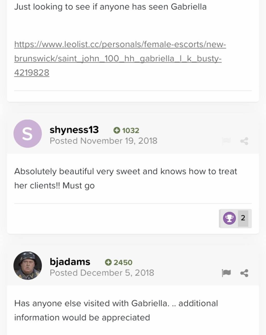Viewport: 266px width, 335px height.
Task: Share bjadams' post via share icon
Action: point(244,273)
